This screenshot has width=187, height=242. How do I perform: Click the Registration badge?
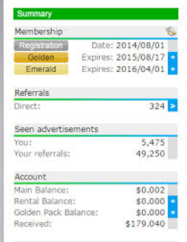click(41, 45)
